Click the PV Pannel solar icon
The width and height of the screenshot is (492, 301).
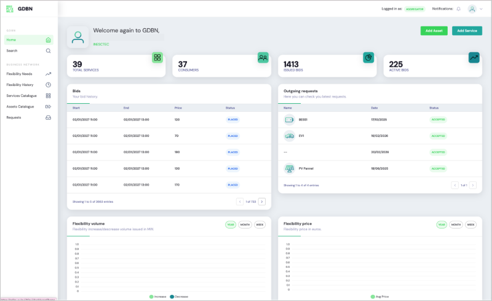click(x=289, y=168)
